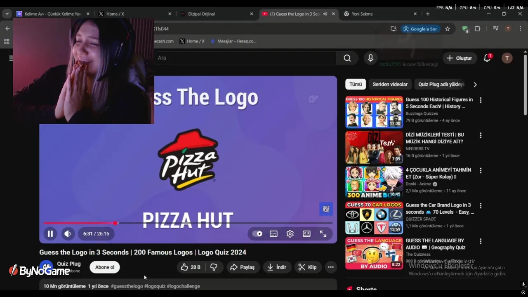Toggle the autoplay switch in player
This screenshot has height=297, width=528.
pyautogui.click(x=257, y=234)
